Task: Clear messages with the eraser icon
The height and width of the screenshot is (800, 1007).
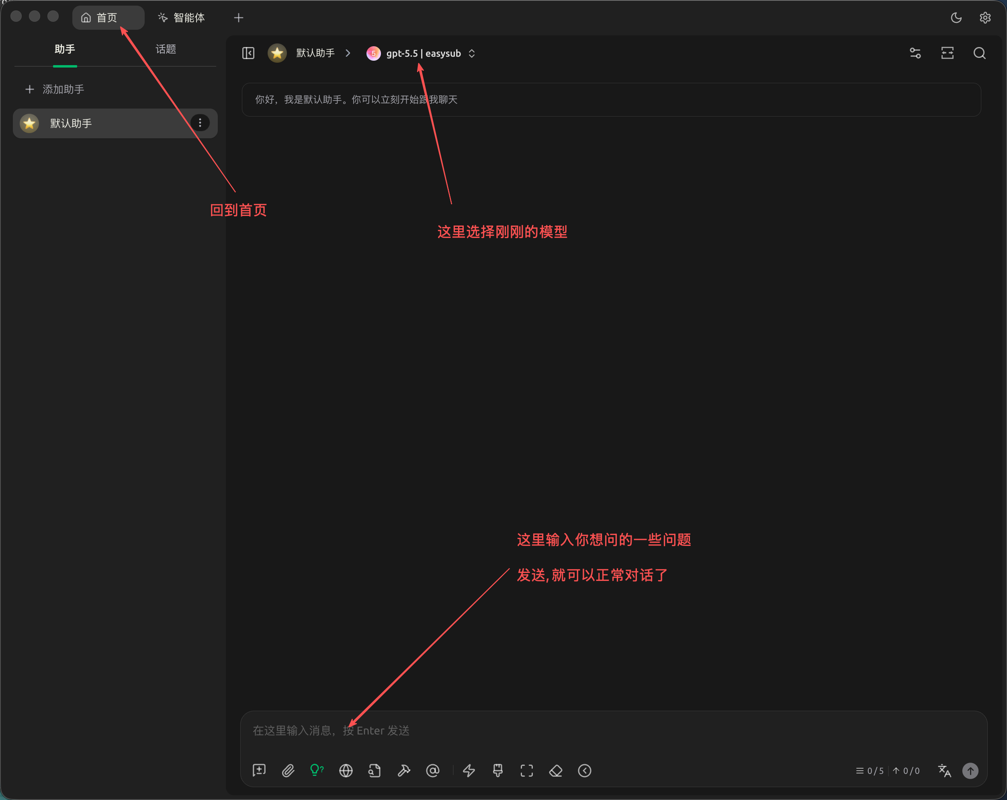Action: click(x=556, y=770)
